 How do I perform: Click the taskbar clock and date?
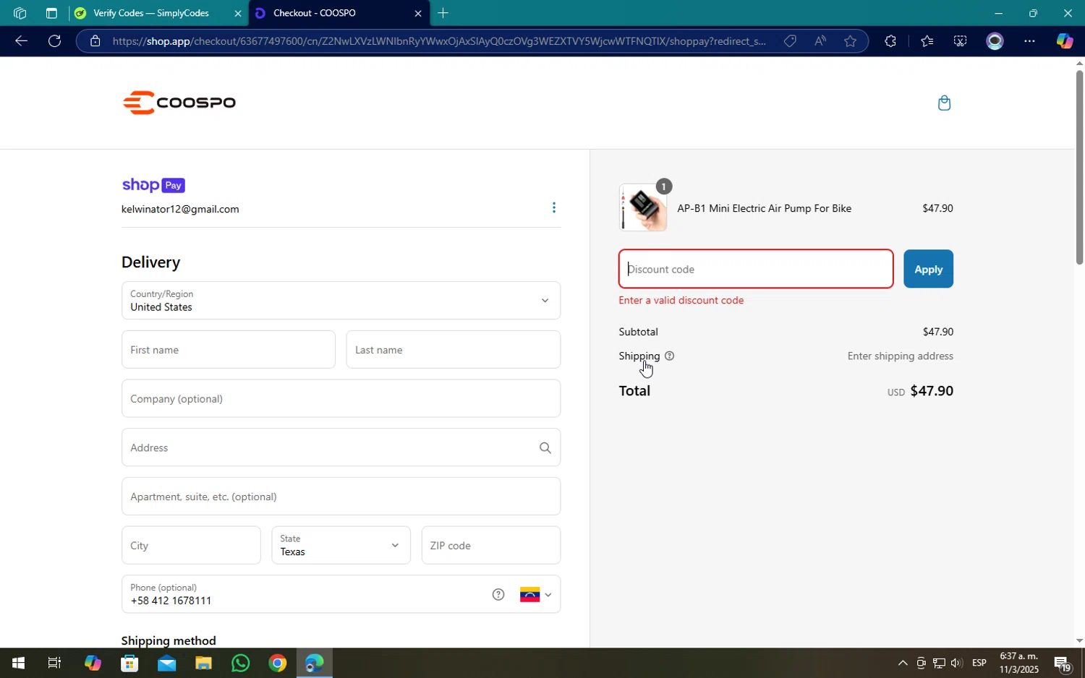tap(1019, 663)
